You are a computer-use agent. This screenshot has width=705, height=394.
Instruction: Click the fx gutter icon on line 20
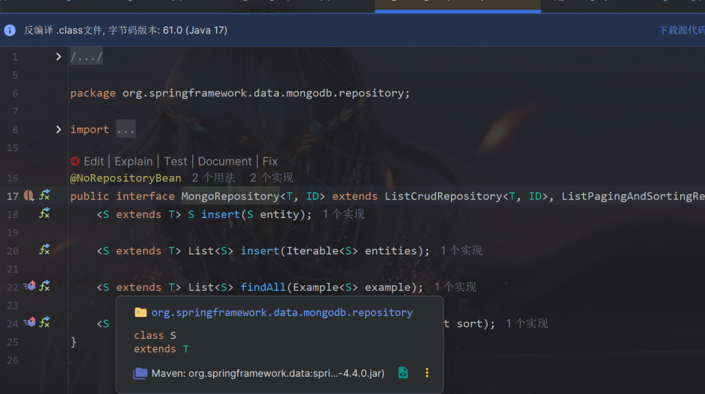(x=44, y=250)
